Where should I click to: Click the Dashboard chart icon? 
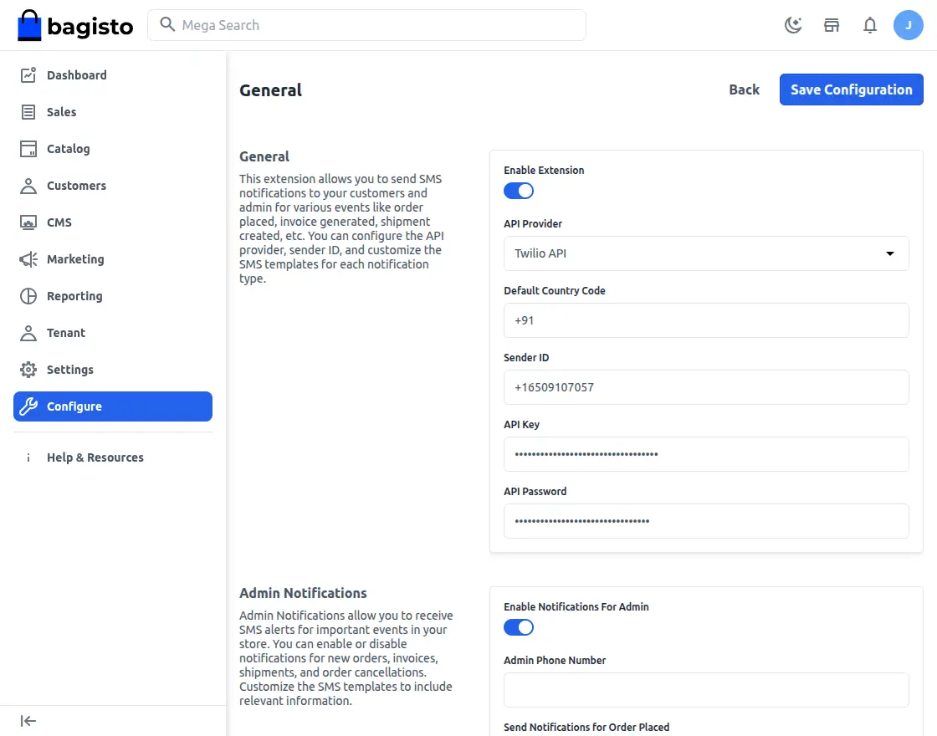[x=28, y=74]
